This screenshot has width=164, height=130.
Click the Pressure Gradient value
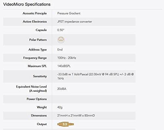pos(69,13)
